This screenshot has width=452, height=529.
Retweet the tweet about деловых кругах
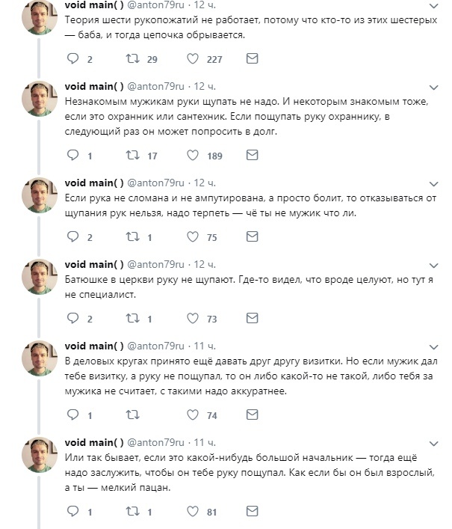(x=132, y=415)
